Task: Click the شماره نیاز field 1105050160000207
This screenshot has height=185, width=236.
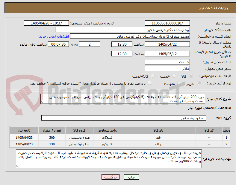Action: click(167, 23)
